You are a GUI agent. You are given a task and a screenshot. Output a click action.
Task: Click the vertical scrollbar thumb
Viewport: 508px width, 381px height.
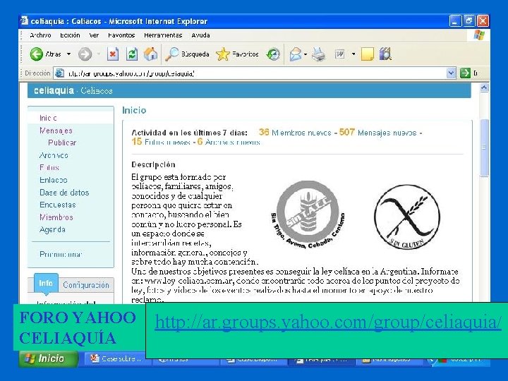[x=484, y=147]
